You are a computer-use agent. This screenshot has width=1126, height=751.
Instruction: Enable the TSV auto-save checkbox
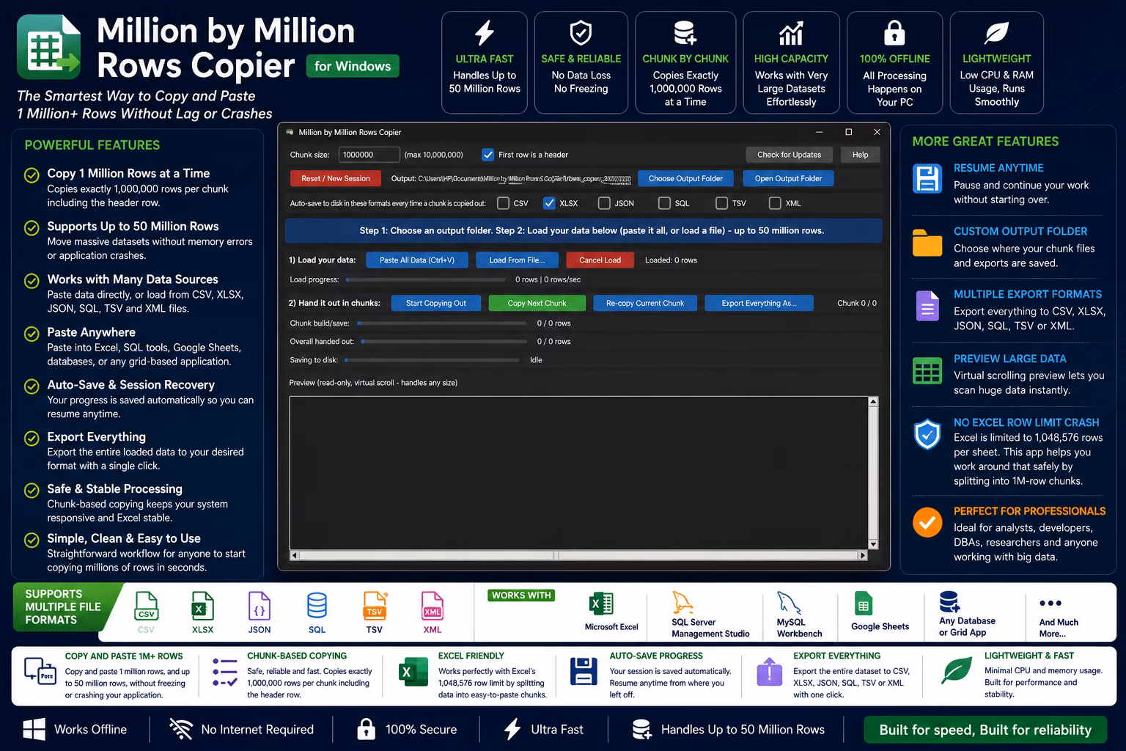coord(721,203)
